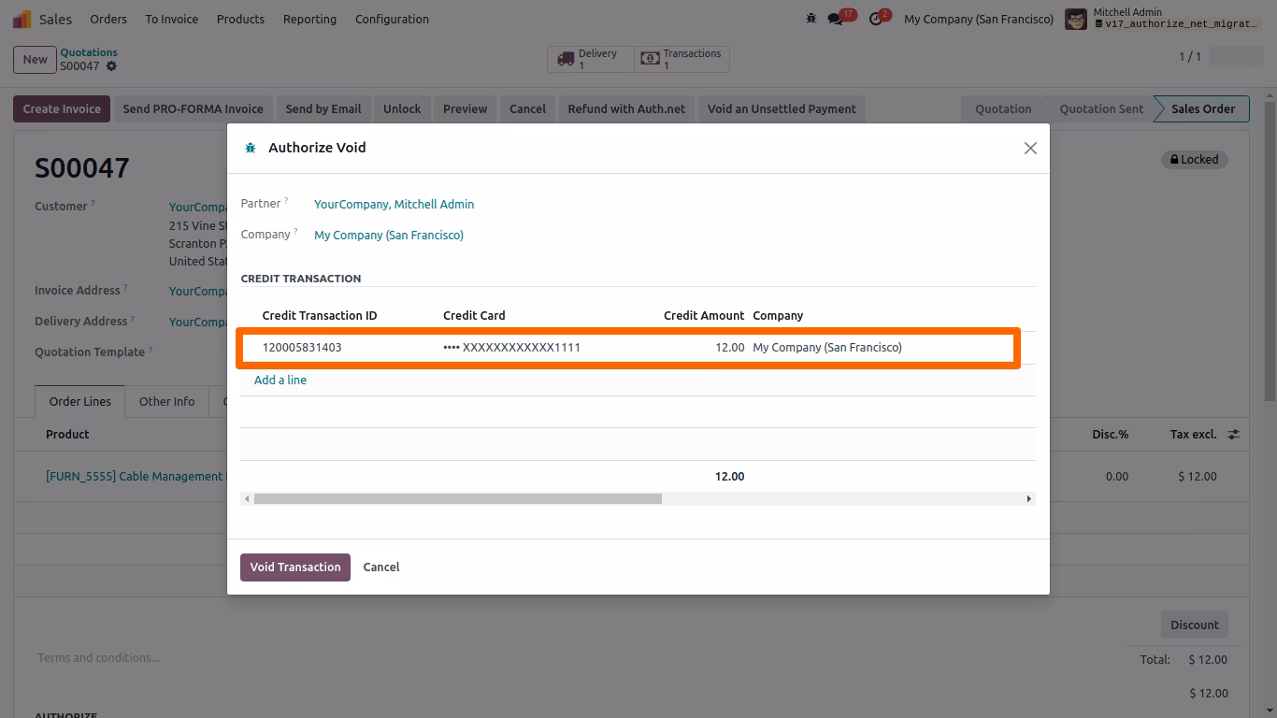The height and width of the screenshot is (718, 1277).
Task: Click the Preview button
Action: tap(465, 108)
